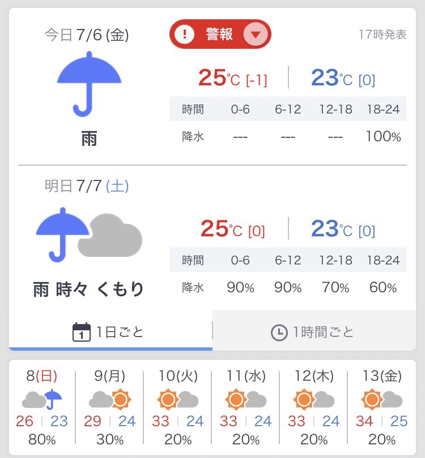The image size is (425, 458).
Task: Click today's 18-24 precipitation 100% value
Action: (x=384, y=137)
